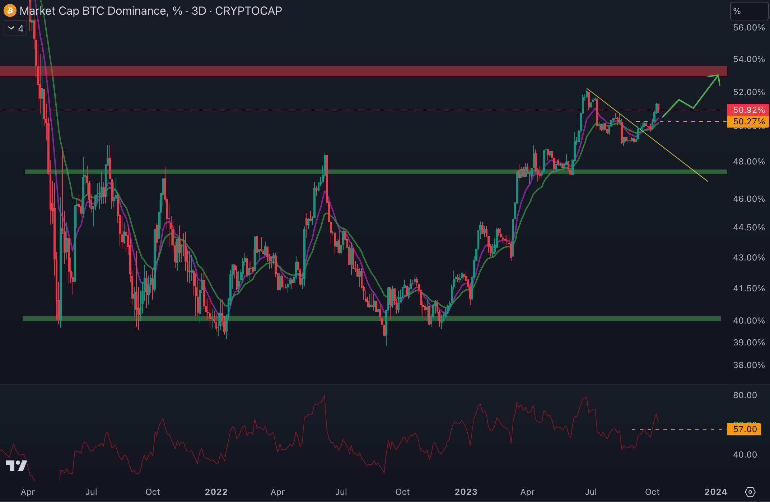
Task: Click the orange Bitcoin symbol icon
Action: pyautogui.click(x=10, y=10)
